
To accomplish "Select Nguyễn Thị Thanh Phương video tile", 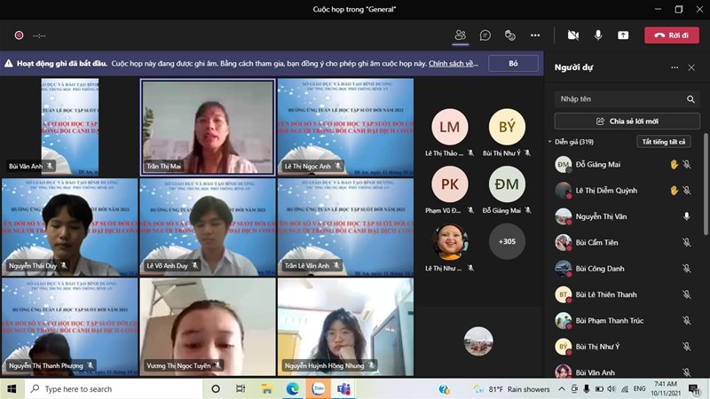I will [x=70, y=327].
